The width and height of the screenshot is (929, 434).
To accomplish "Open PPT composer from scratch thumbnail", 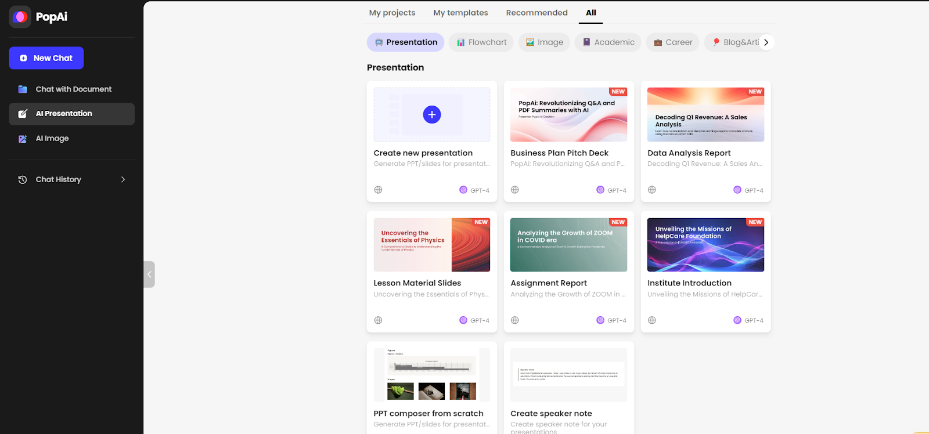I will 431,375.
